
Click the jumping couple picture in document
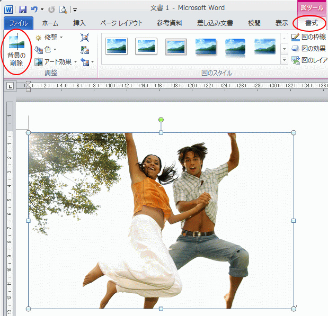[x=161, y=221]
